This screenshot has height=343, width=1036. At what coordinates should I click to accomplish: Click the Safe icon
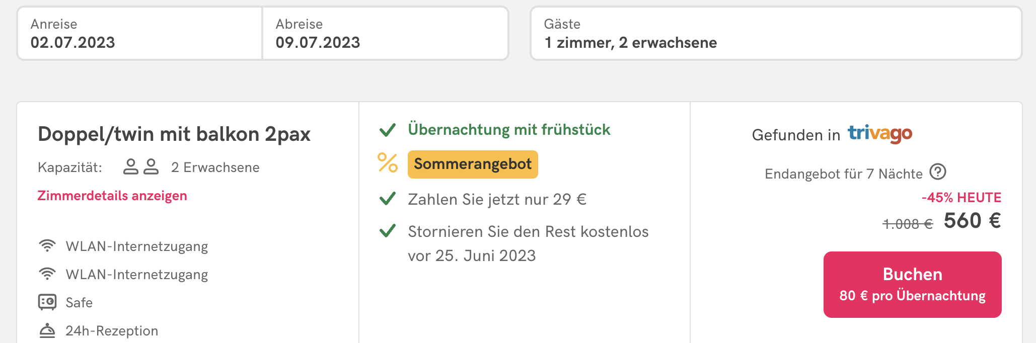pyautogui.click(x=47, y=302)
